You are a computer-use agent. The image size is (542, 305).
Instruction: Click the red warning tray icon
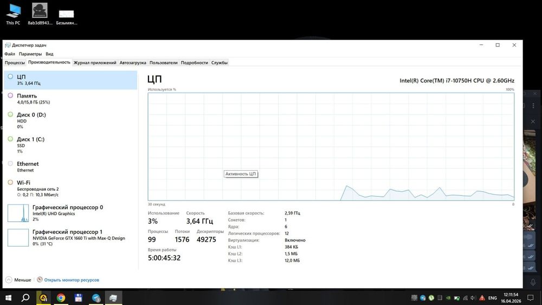(x=482, y=298)
